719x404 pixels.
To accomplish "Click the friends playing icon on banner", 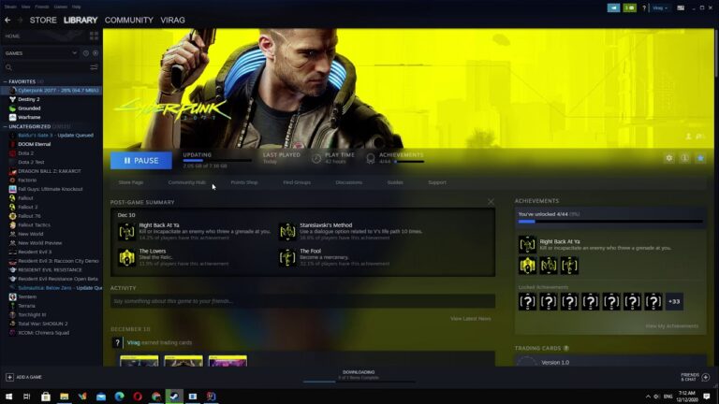I will [688, 137].
